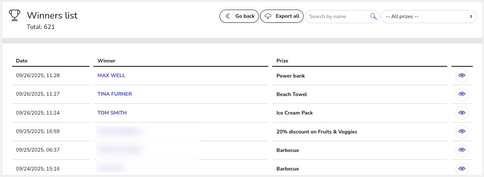Open MAX WELL winner link

pos(111,76)
